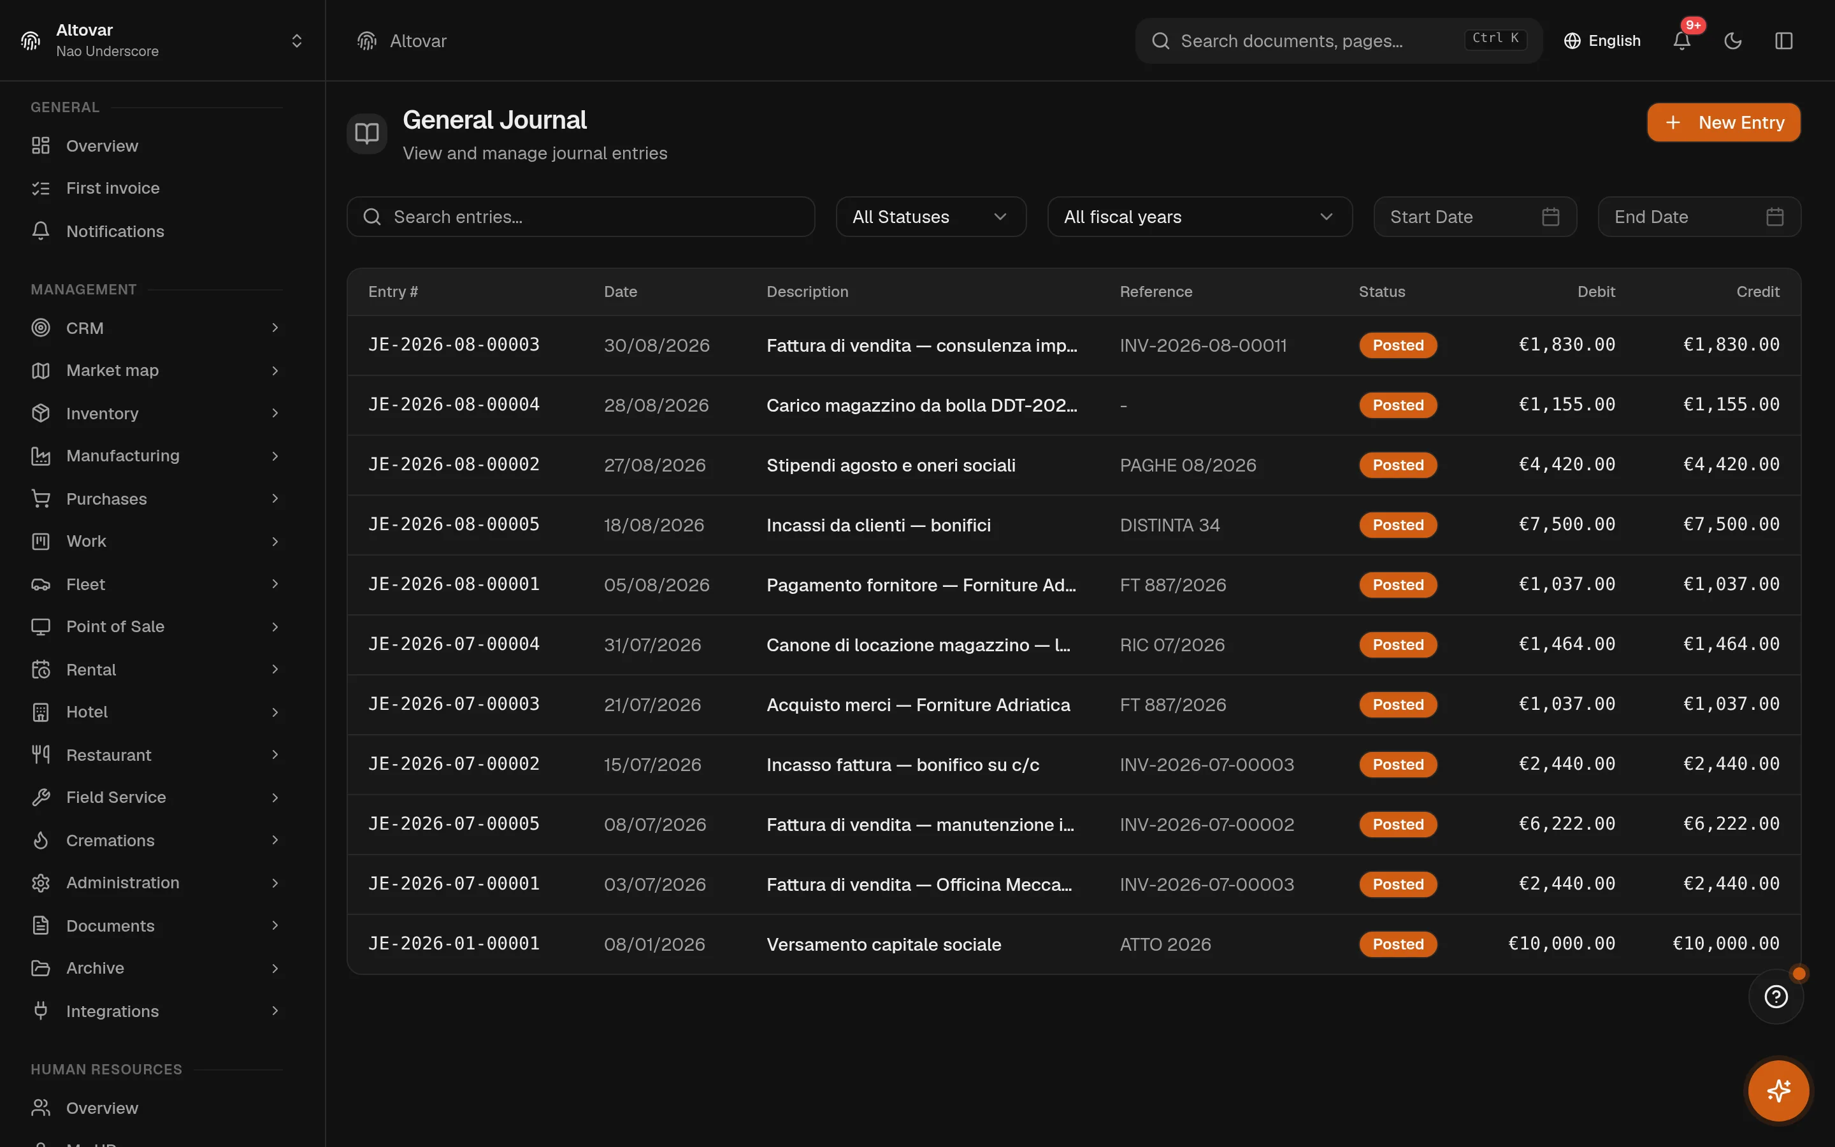Expand the CRM chevron

[x=275, y=328]
